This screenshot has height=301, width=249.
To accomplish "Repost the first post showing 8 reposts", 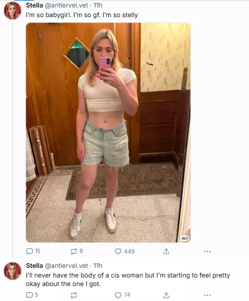I will click(76, 251).
